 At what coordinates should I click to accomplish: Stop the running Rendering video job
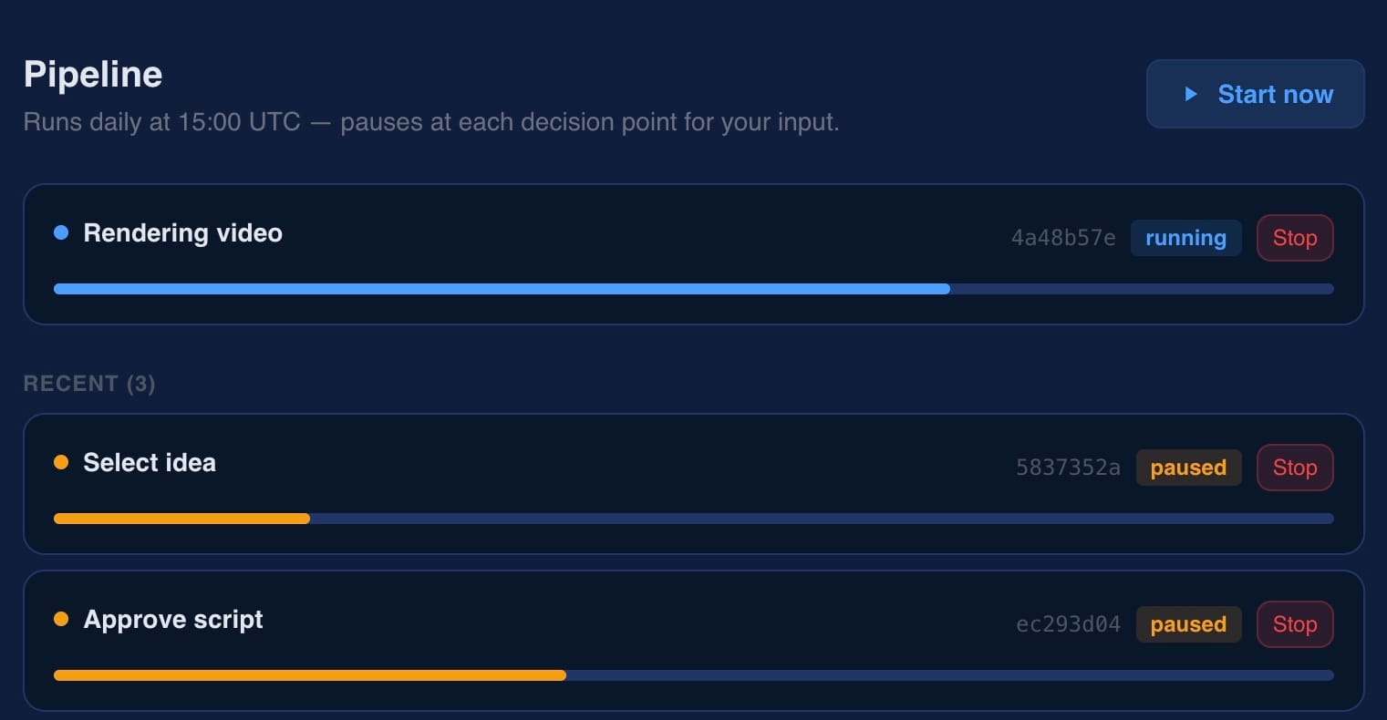pos(1295,238)
